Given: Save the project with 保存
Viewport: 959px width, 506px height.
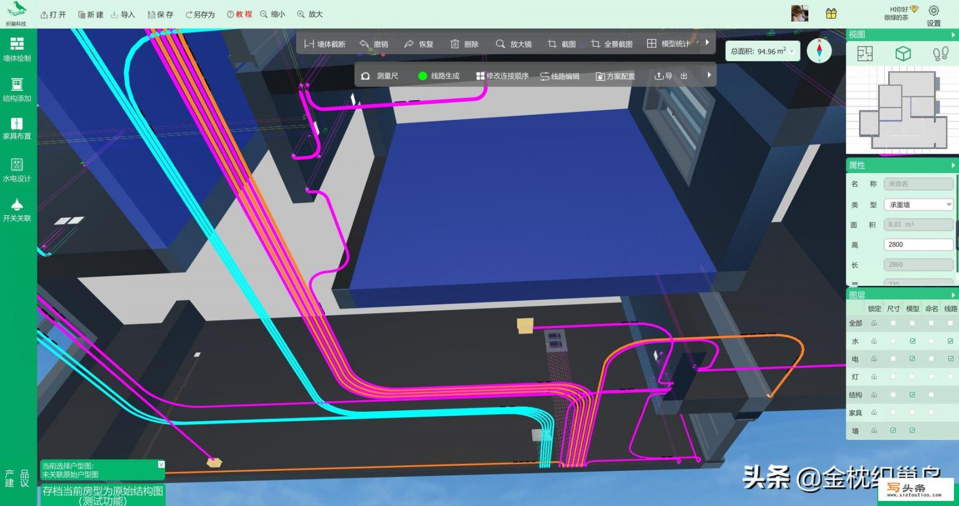Looking at the screenshot, I should 161,14.
